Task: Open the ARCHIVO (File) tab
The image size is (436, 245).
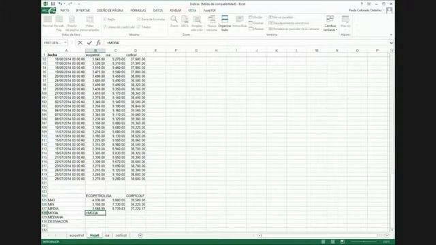Action: 48,10
